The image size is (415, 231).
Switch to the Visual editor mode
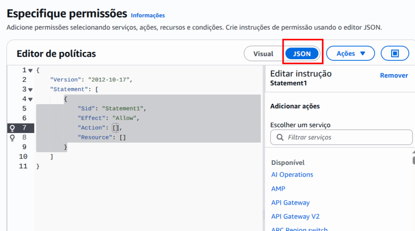click(263, 54)
